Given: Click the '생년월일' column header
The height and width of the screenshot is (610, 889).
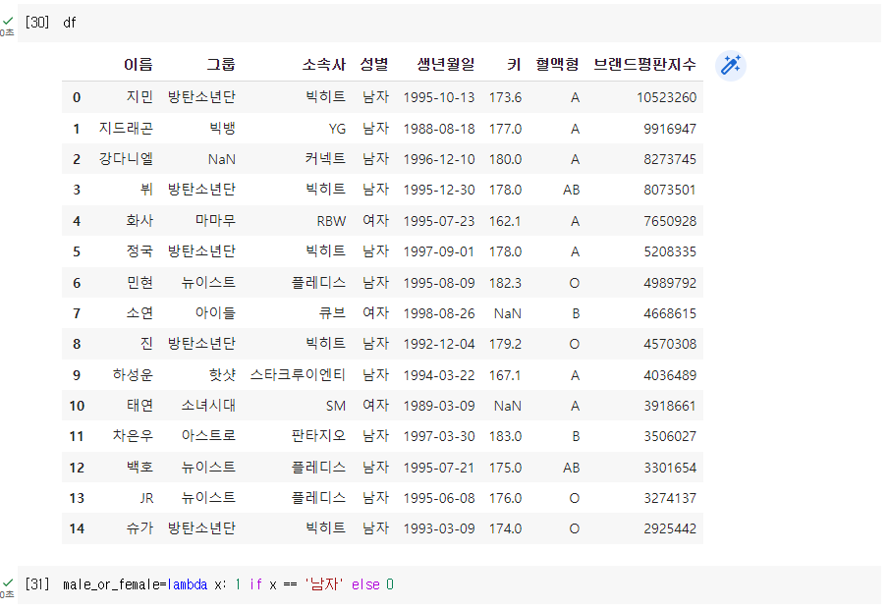Looking at the screenshot, I should pyautogui.click(x=446, y=64).
